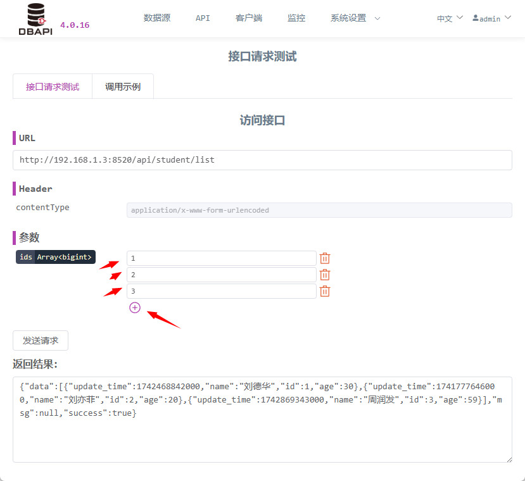
Task: Click the ids input containing 2
Action: pyautogui.click(x=222, y=275)
